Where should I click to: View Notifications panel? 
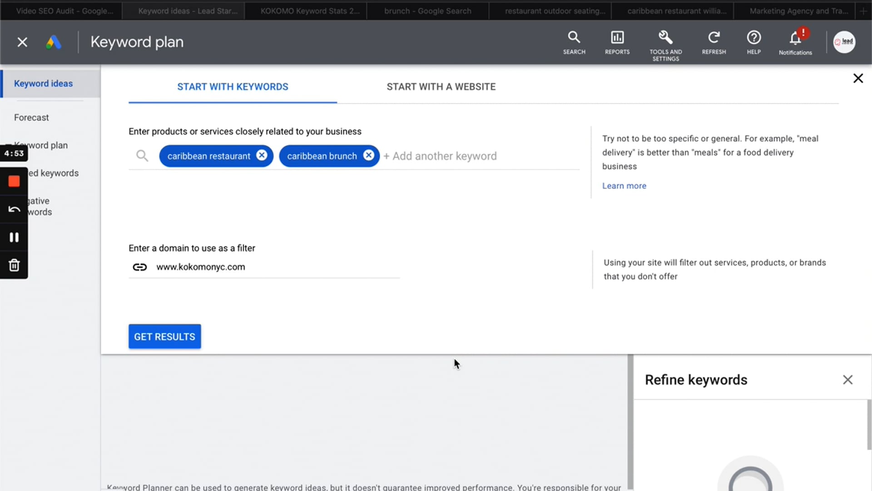(x=795, y=42)
